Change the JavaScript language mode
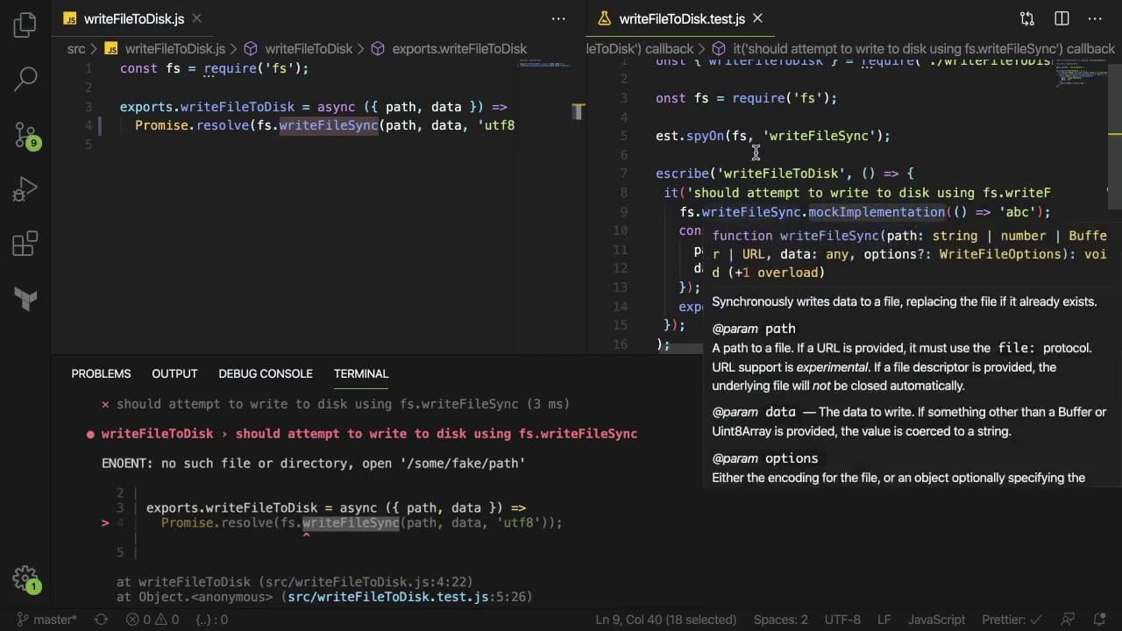The image size is (1122, 631). click(x=936, y=620)
